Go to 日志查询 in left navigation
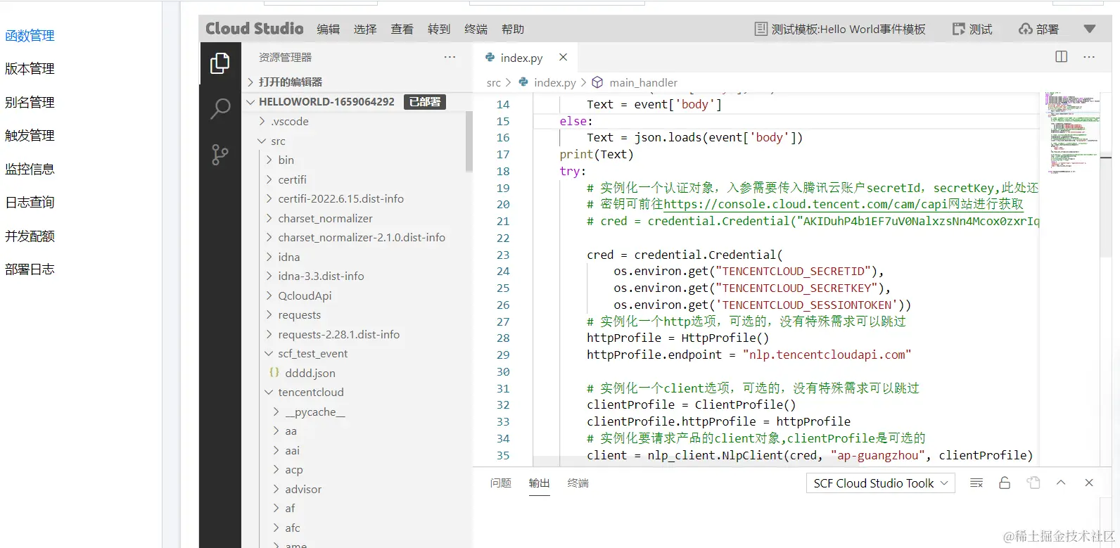Screen dimensions: 1120x548 [x=30, y=202]
